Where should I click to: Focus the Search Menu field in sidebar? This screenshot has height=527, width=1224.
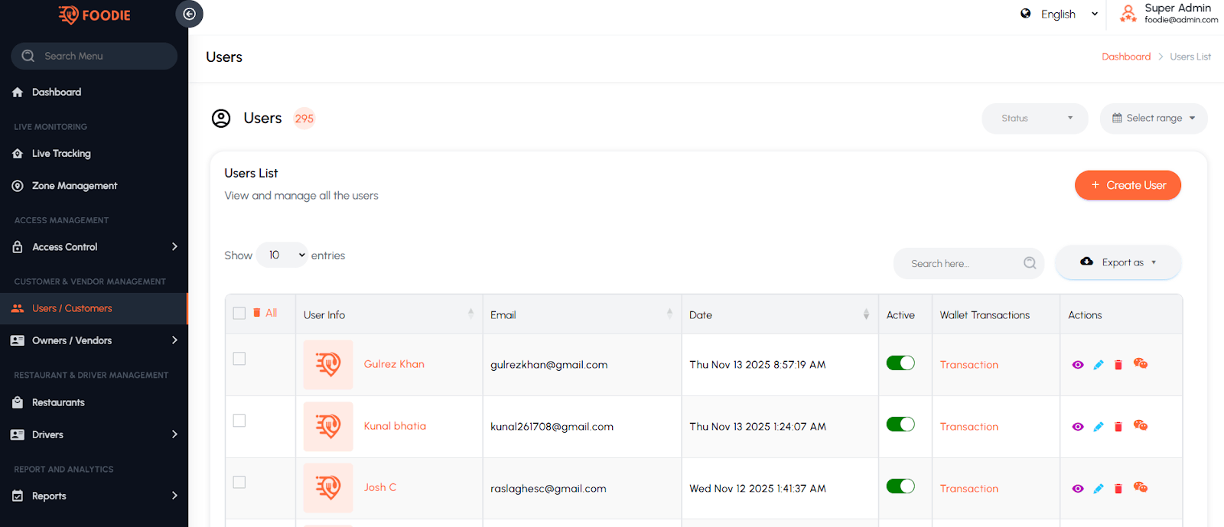[x=94, y=56]
